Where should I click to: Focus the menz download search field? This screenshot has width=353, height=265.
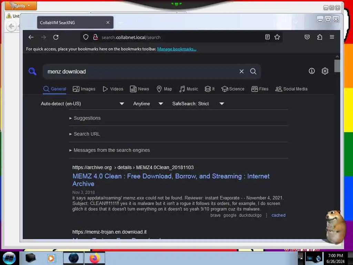pyautogui.click(x=142, y=71)
